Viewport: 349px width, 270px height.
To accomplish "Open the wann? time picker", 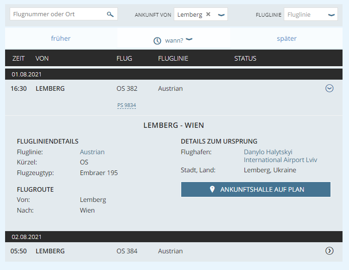I will 174,40.
